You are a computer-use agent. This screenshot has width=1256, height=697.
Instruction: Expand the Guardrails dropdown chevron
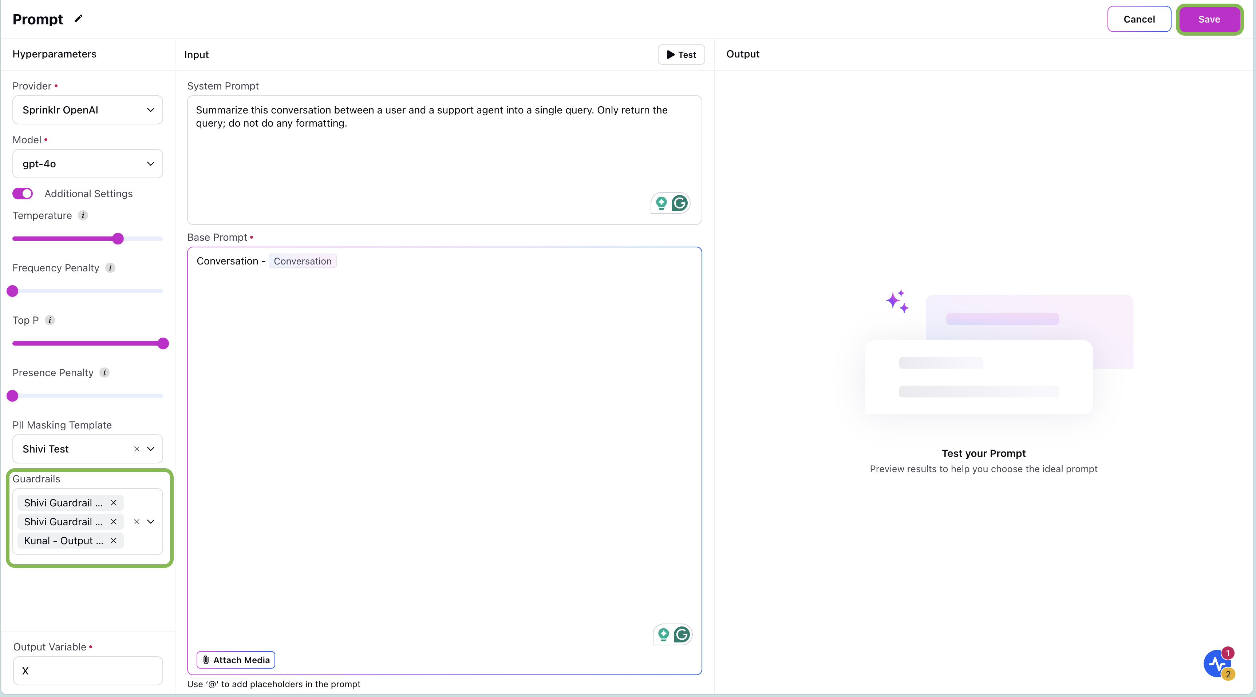point(151,522)
